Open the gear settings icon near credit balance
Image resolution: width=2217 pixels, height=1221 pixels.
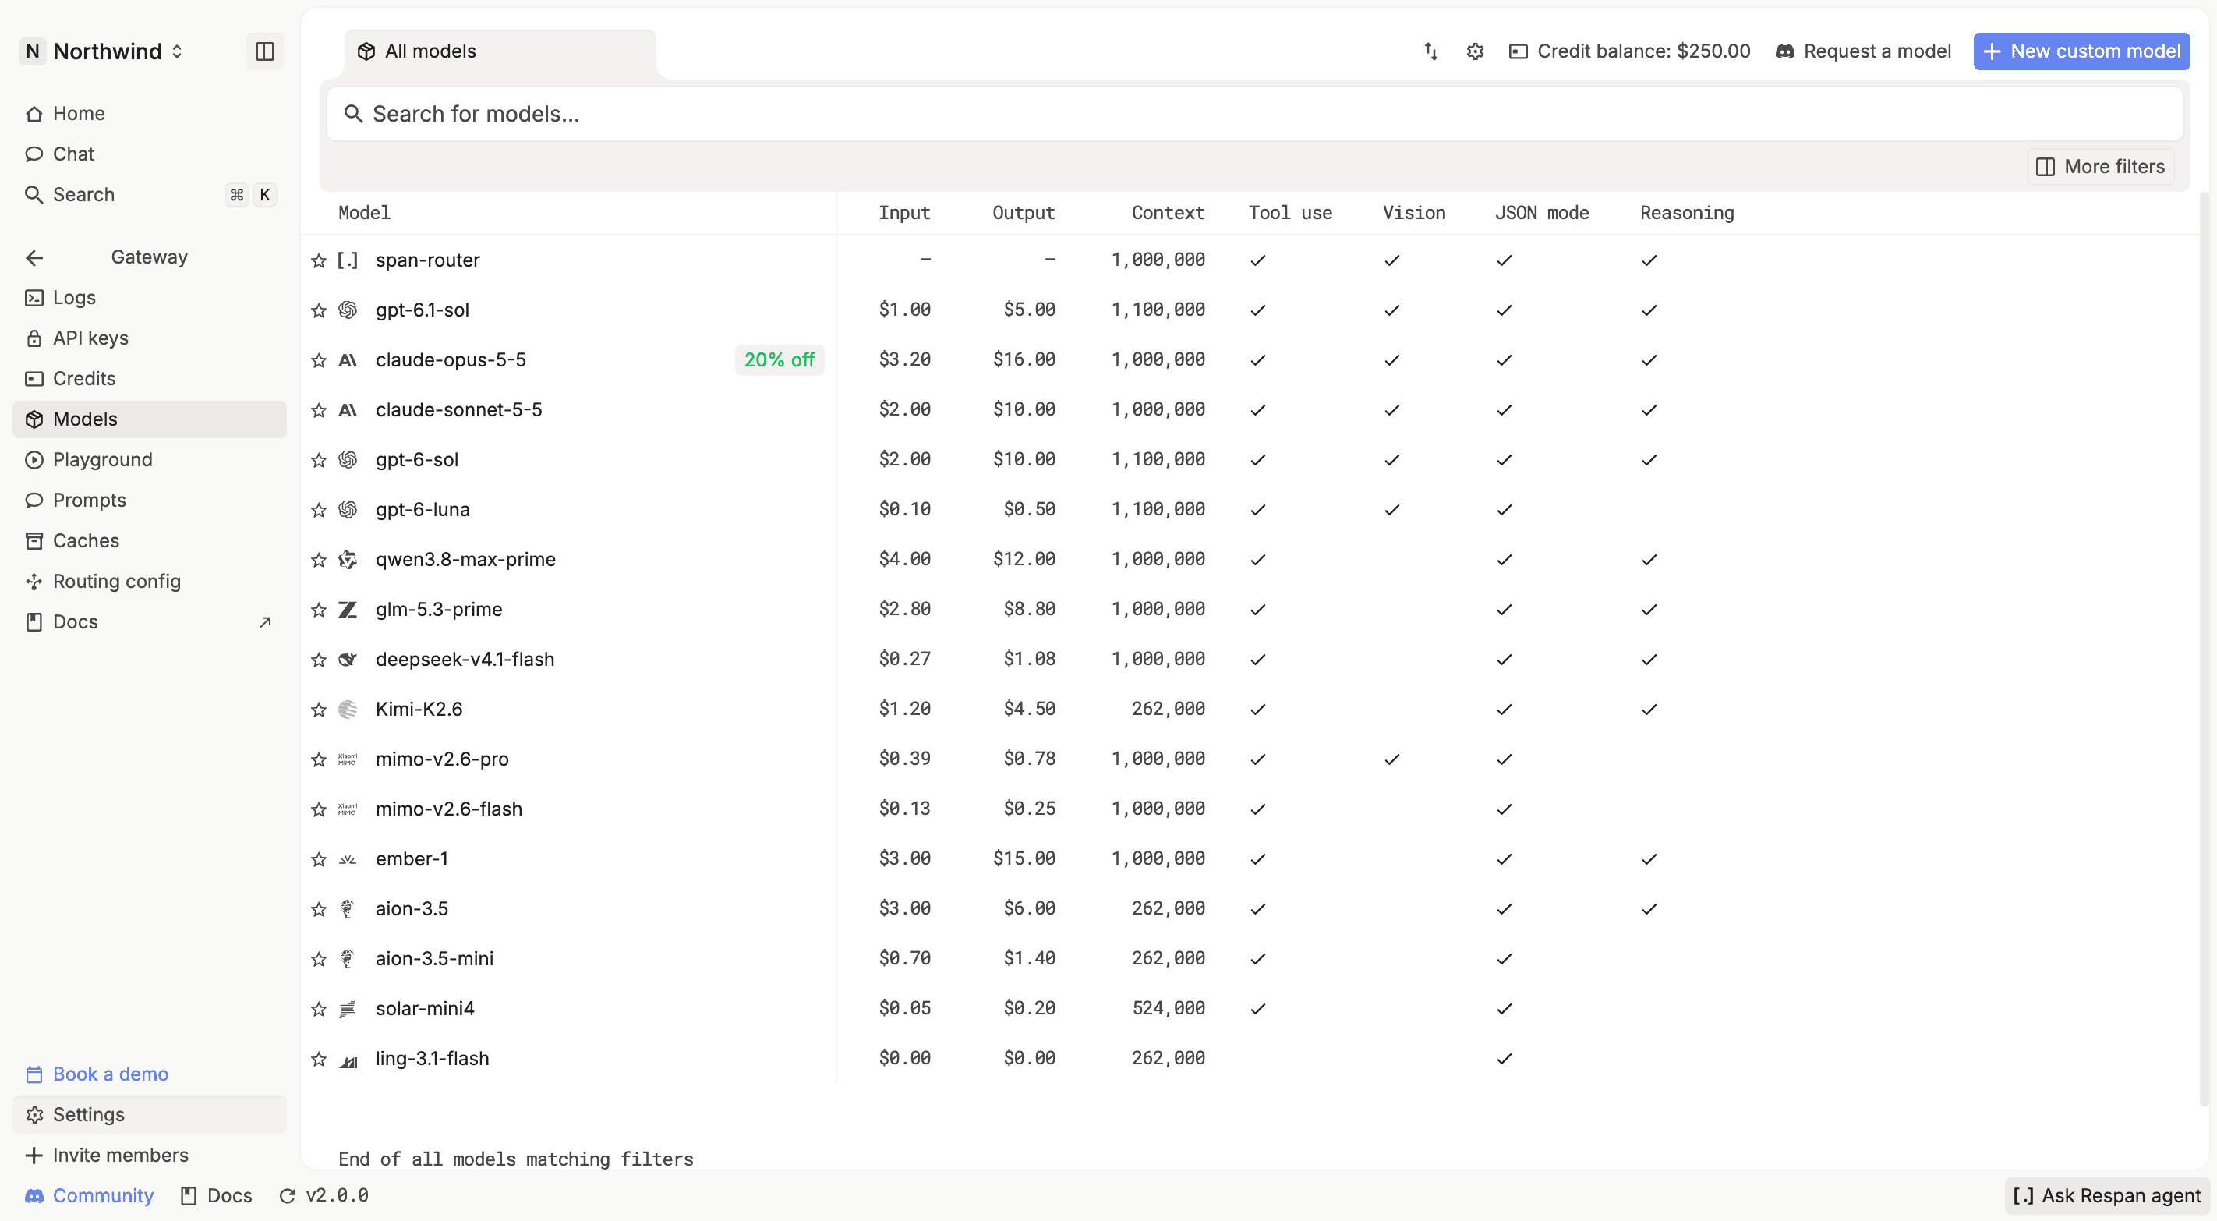[x=1475, y=51]
